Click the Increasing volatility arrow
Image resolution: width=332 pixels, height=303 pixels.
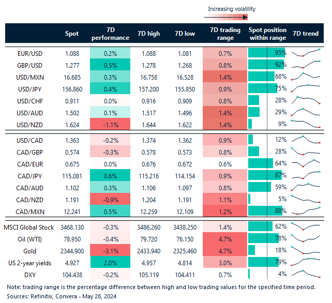[231, 16]
